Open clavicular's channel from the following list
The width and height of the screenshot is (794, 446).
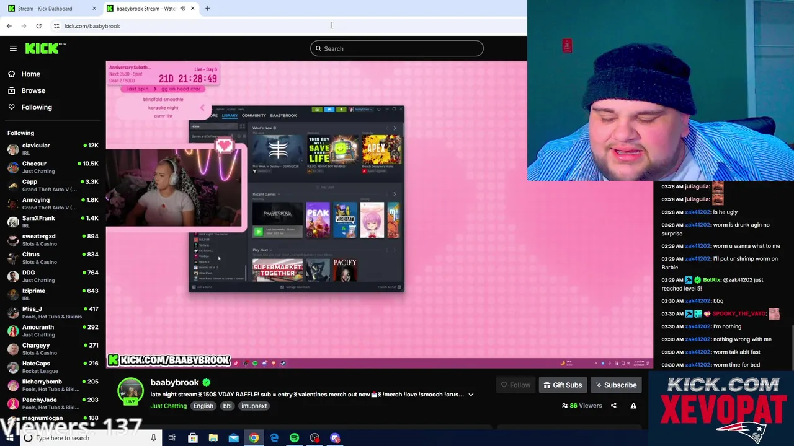coord(53,149)
